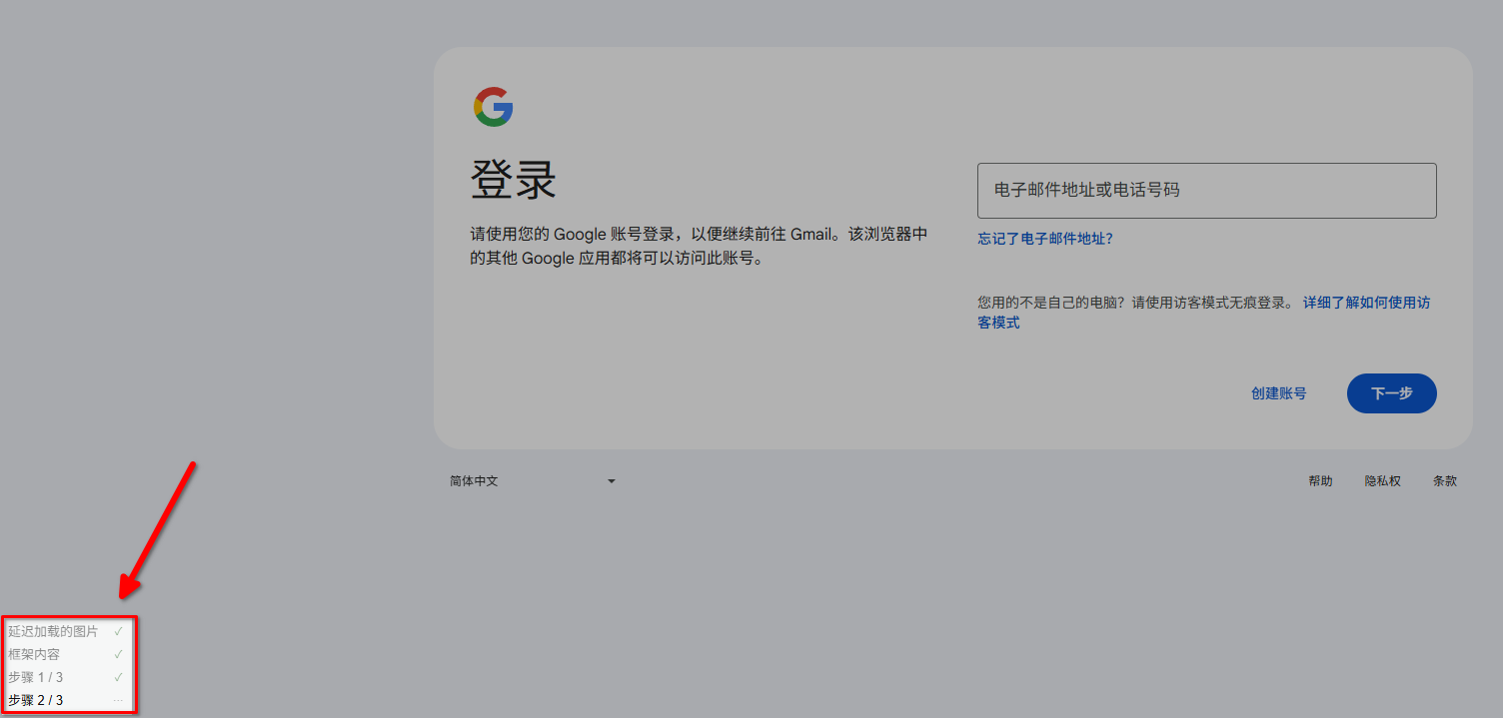Select the 延迟加载的图片 row
The image size is (1503, 718).
(67, 631)
